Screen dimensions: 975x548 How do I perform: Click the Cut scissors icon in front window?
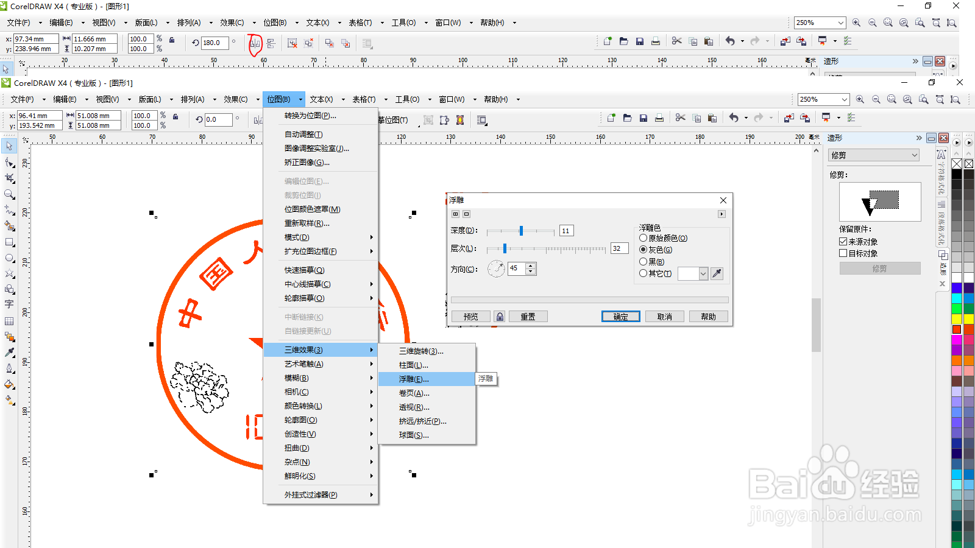click(680, 118)
